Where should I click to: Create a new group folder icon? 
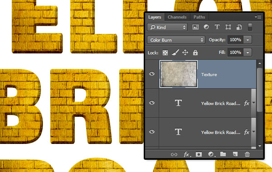(x=223, y=154)
